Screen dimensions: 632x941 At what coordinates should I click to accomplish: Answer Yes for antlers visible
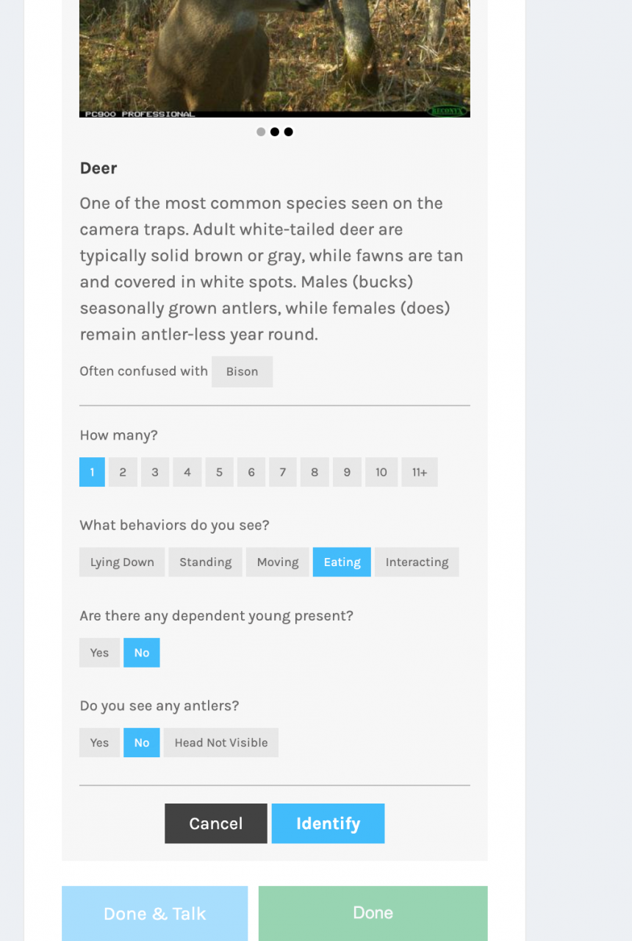click(x=99, y=743)
